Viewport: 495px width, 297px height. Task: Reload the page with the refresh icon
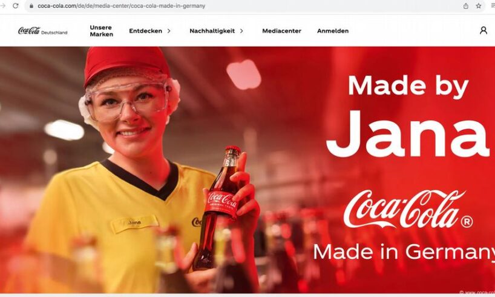[x=15, y=5]
